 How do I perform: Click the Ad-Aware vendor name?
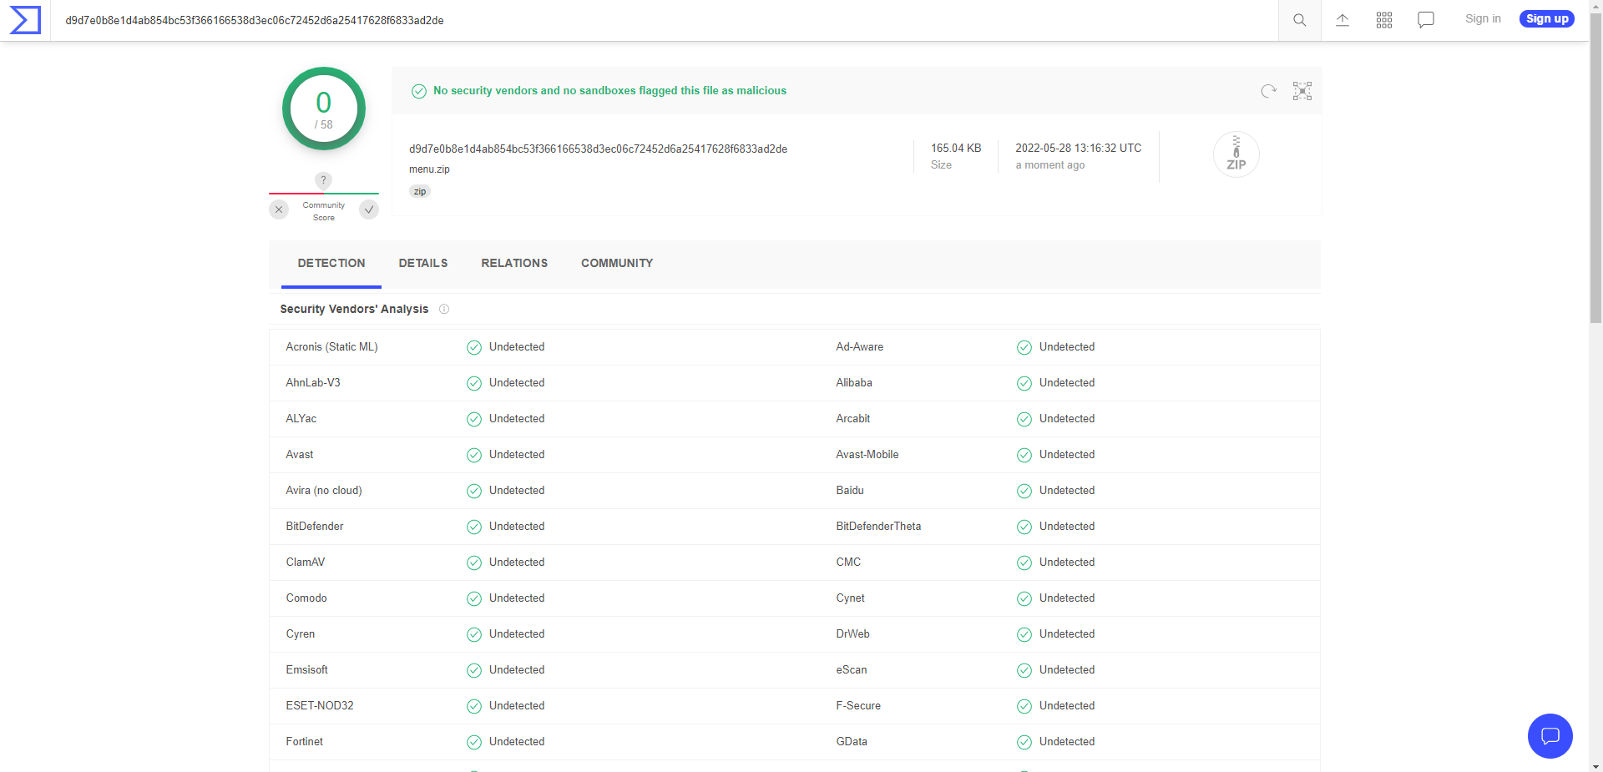point(860,347)
